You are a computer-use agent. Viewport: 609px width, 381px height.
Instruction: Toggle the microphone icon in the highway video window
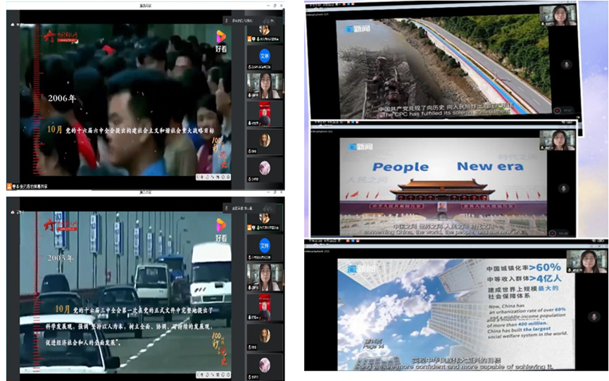[564, 64]
